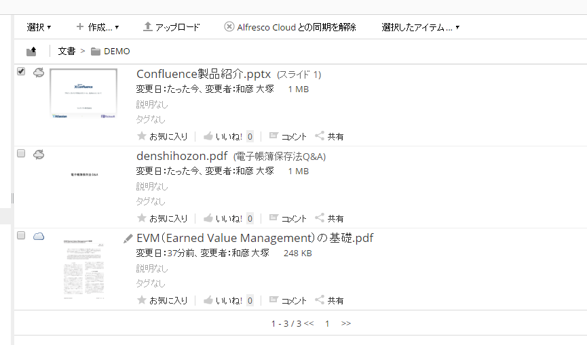Open comments for EVM基礎.pdf
The image size is (587, 345).
pyautogui.click(x=288, y=300)
